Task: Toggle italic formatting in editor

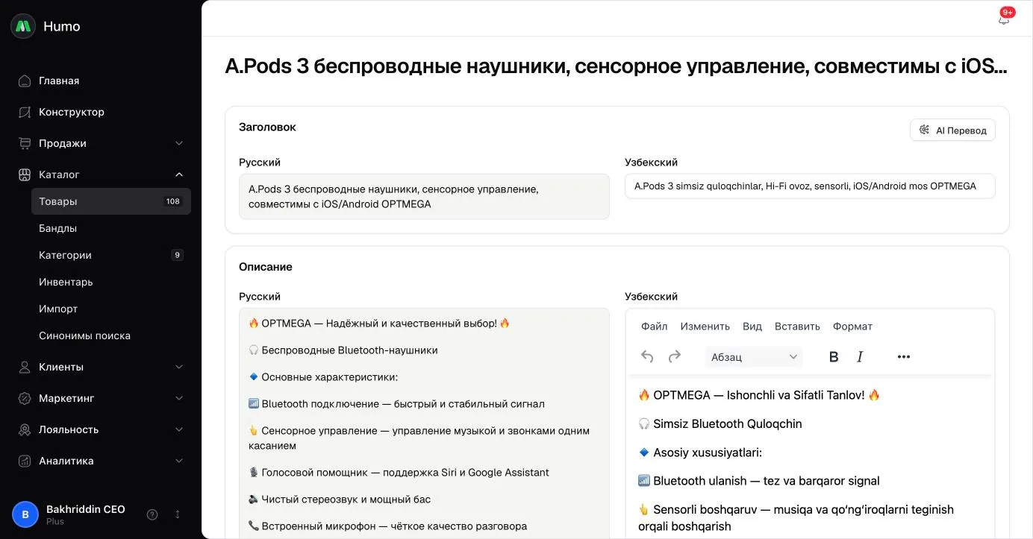Action: pyautogui.click(x=860, y=357)
